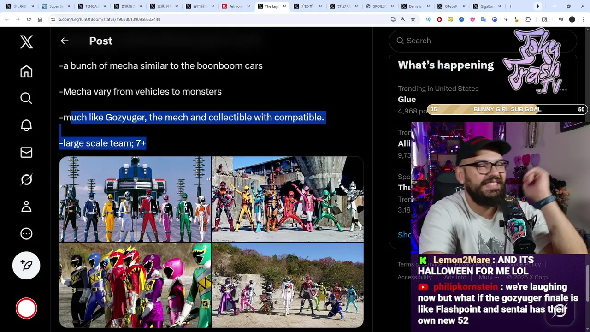This screenshot has width=590, height=332.
Task: Open Chrome three-dot menu
Action: click(583, 19)
